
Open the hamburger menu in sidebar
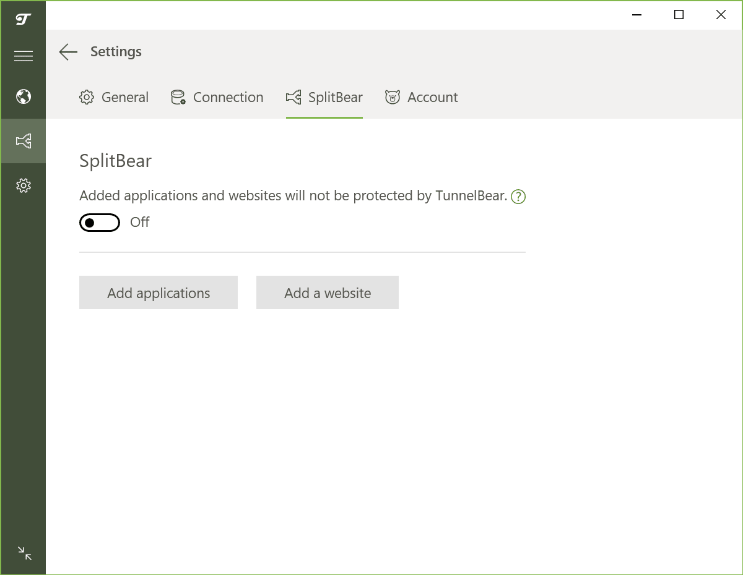tap(24, 57)
